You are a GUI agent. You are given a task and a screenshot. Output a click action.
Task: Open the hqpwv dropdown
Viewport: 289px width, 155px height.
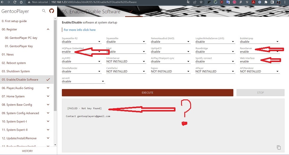point(171,71)
